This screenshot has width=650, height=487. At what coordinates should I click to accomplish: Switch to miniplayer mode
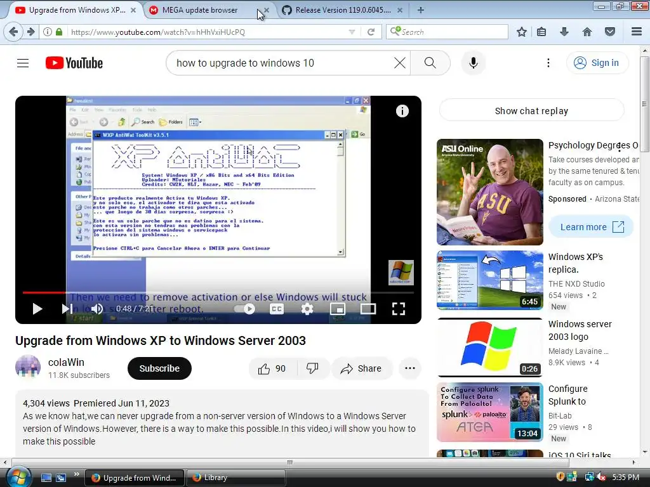coord(338,309)
